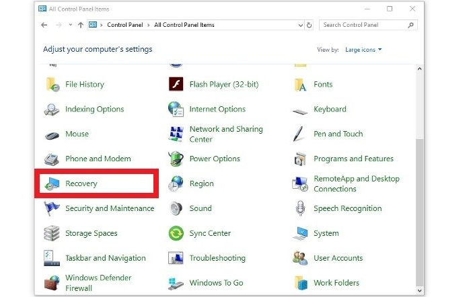Click the User Accounts people icon
Screen dimensions: 471x297
(300, 258)
